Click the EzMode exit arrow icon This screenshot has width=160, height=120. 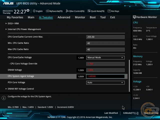[x=137, y=113]
